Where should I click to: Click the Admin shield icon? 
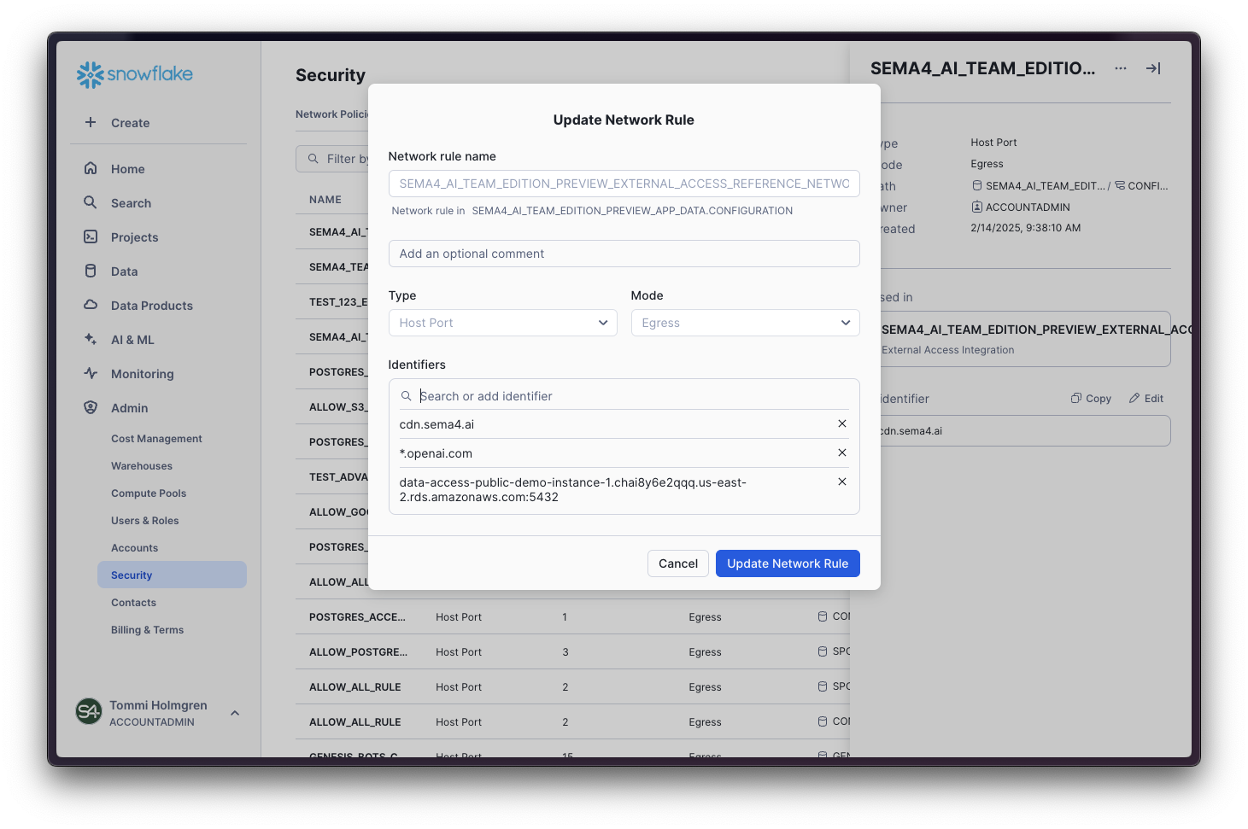point(91,407)
